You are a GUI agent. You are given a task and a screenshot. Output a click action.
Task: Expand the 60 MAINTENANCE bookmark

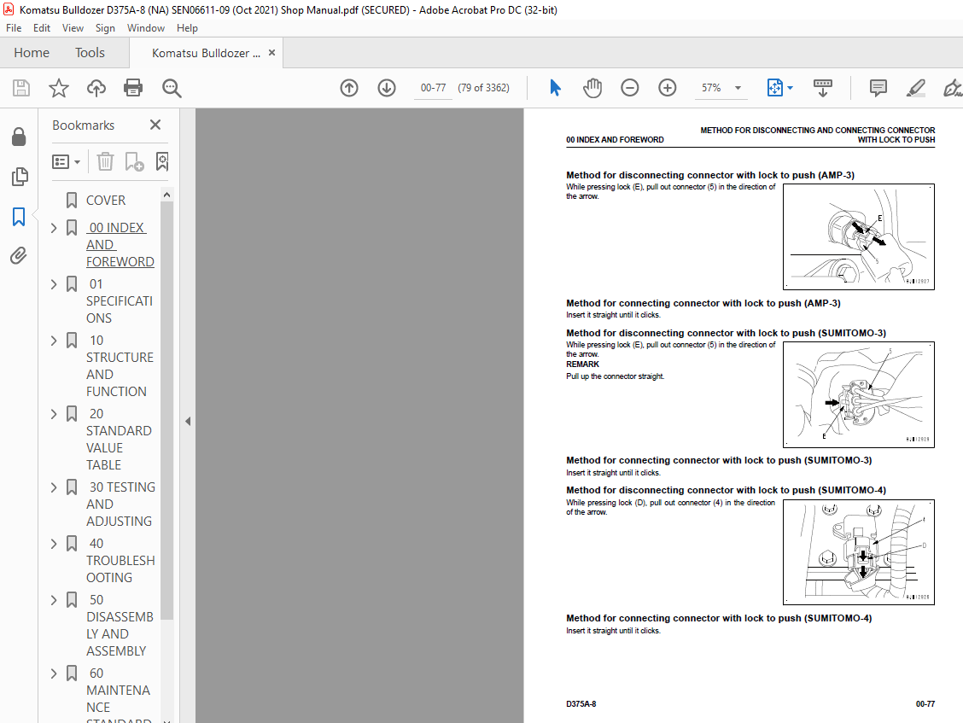(54, 673)
